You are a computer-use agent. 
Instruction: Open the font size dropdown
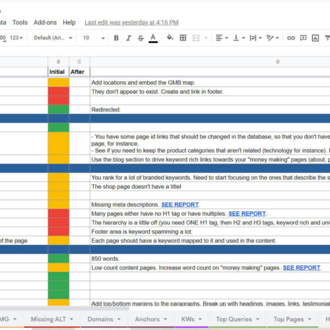(x=94, y=38)
